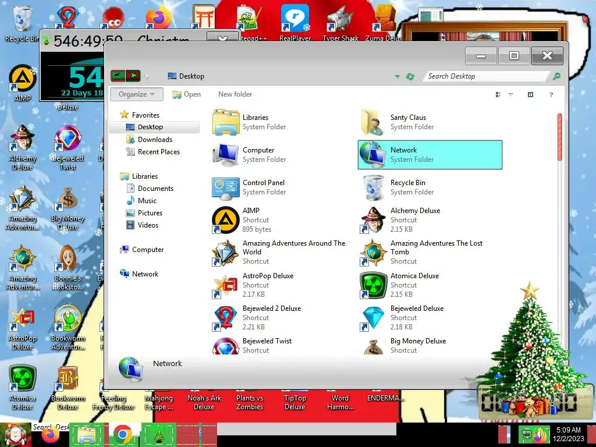Select Plants vs Zombies desktop label
Screen dimensions: 596x447
(249, 402)
